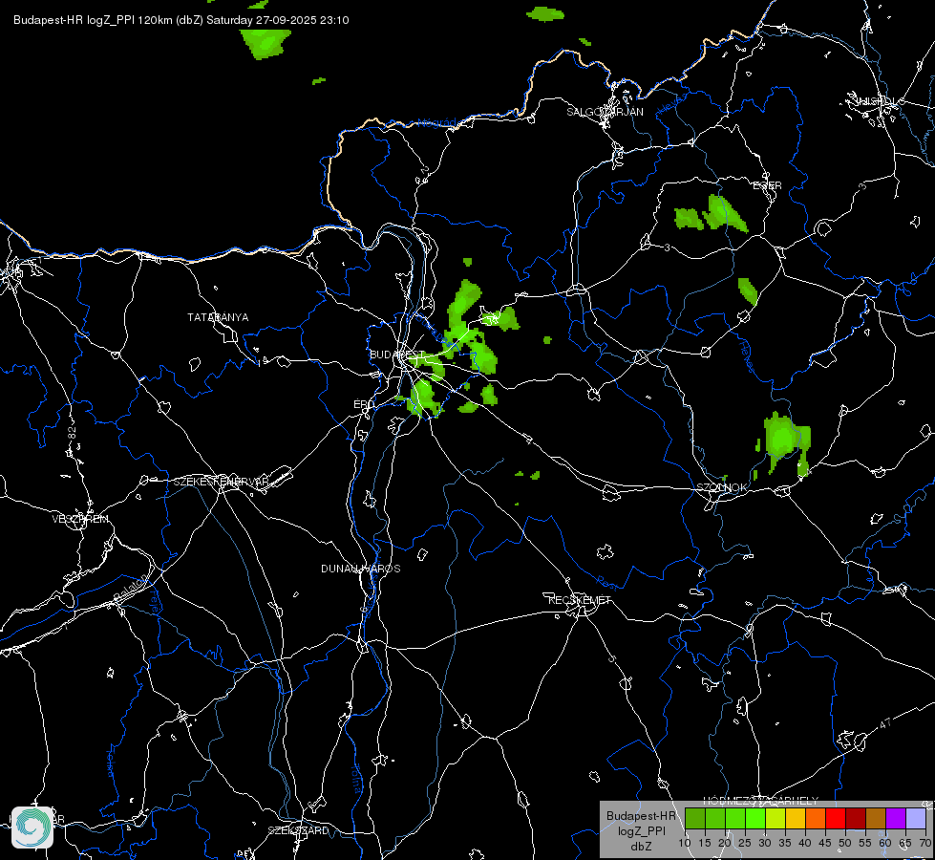This screenshot has width=935, height=860.
Task: Click the radar title and timestamp header text
Action: (x=181, y=20)
